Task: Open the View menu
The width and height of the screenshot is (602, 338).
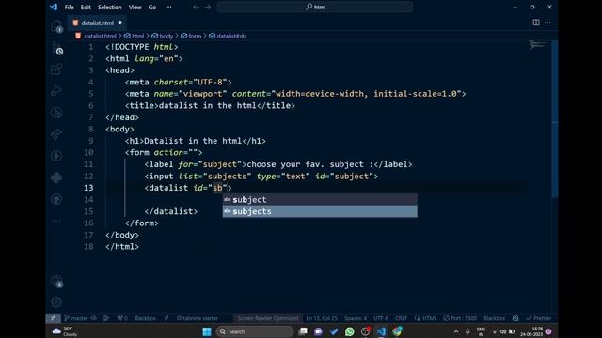Action: [x=135, y=7]
